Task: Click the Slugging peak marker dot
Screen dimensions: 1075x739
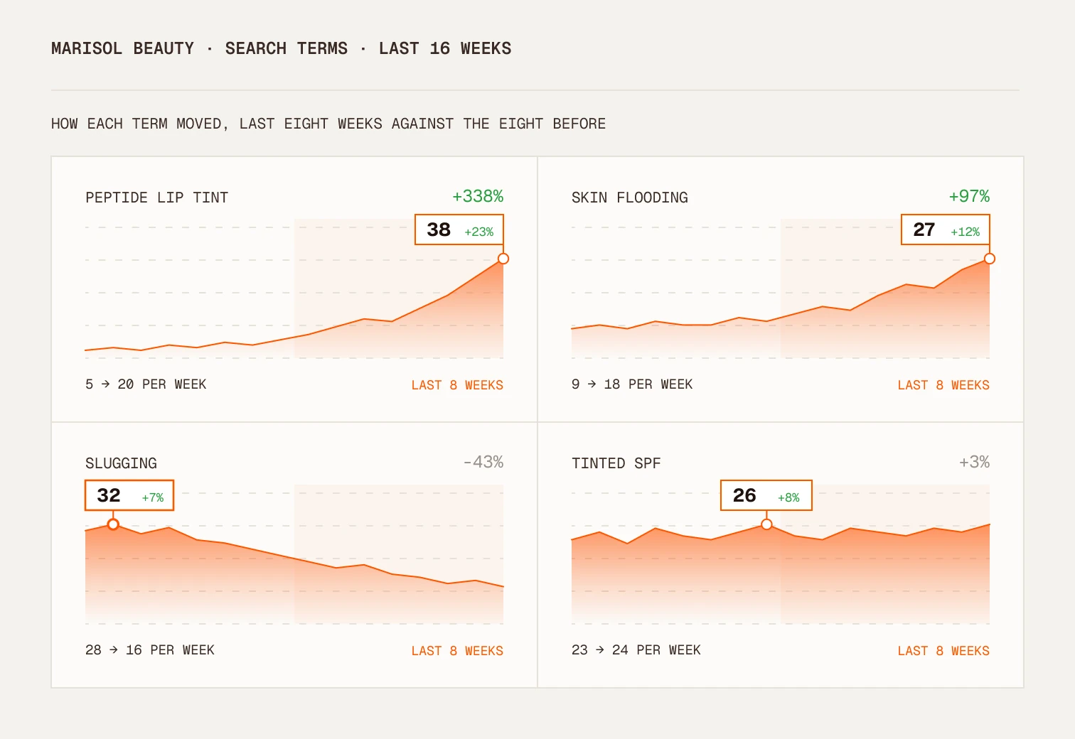Action: coord(113,524)
